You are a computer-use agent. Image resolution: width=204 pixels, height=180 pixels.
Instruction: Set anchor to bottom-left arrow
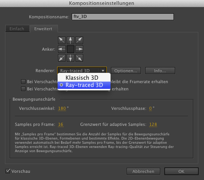tap(62, 58)
